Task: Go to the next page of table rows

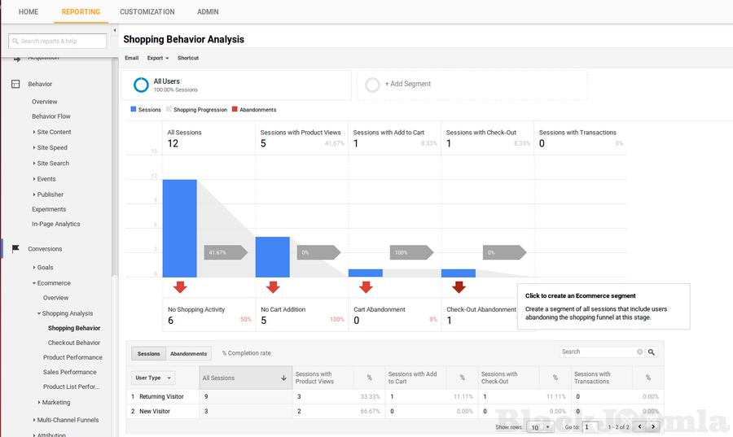Action: click(653, 426)
